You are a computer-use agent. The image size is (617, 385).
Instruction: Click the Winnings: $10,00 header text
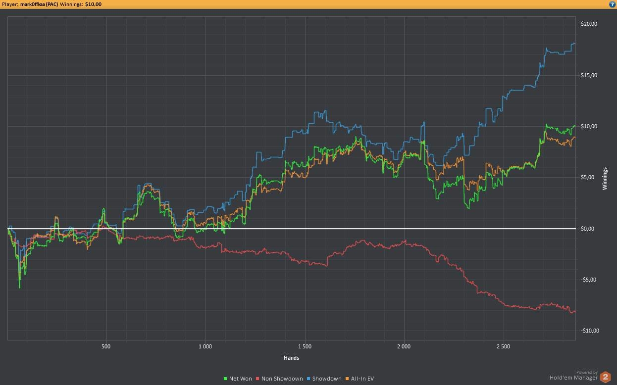[84, 4]
